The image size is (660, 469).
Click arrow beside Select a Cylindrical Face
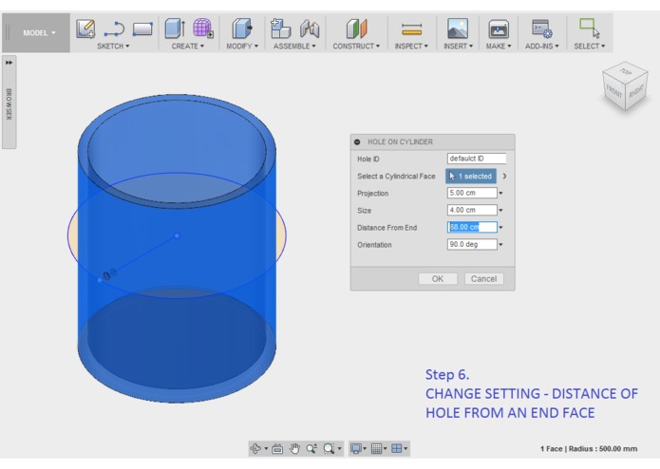click(x=504, y=177)
